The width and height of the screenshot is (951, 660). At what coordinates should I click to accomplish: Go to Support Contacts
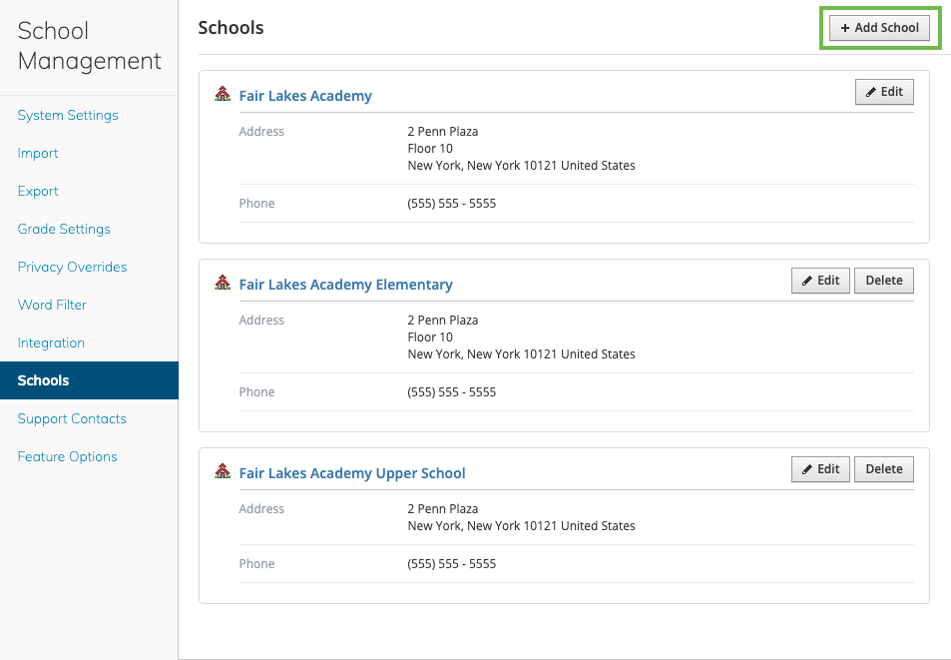tap(72, 418)
